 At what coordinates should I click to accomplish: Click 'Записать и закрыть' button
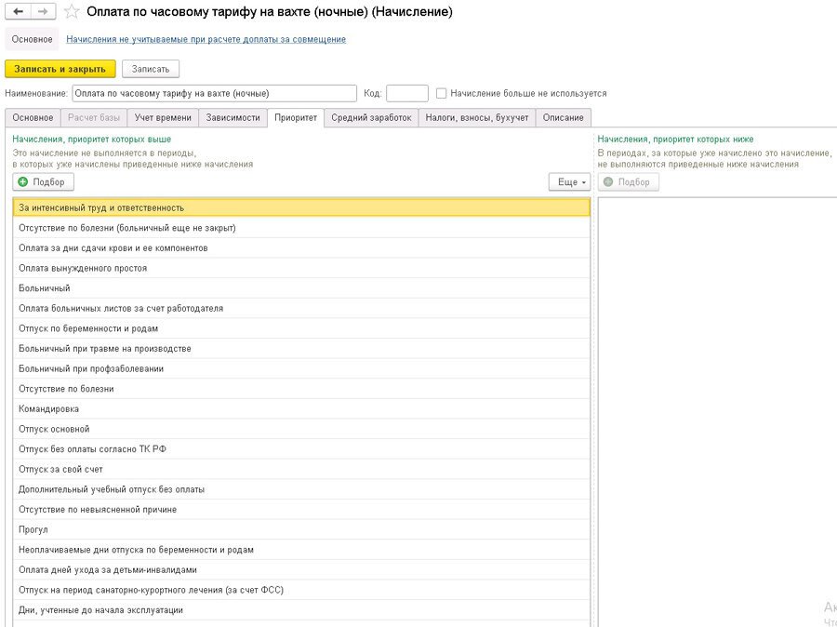pos(60,69)
